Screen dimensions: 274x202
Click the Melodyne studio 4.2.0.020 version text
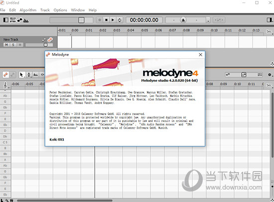click(x=169, y=80)
